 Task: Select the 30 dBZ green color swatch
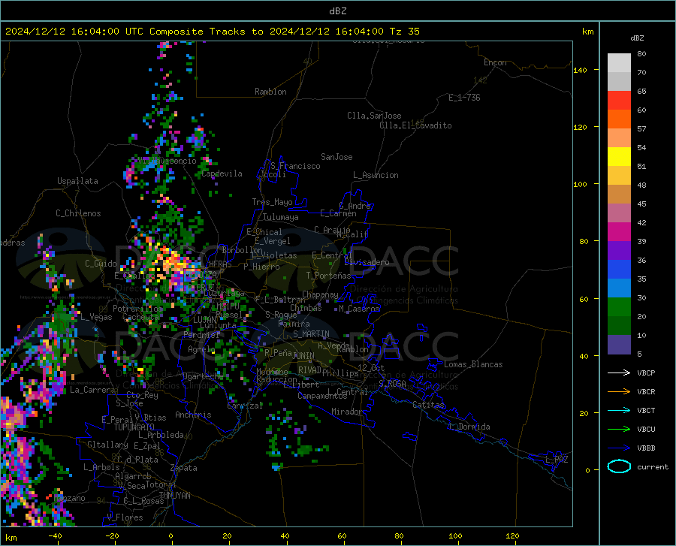click(x=619, y=307)
